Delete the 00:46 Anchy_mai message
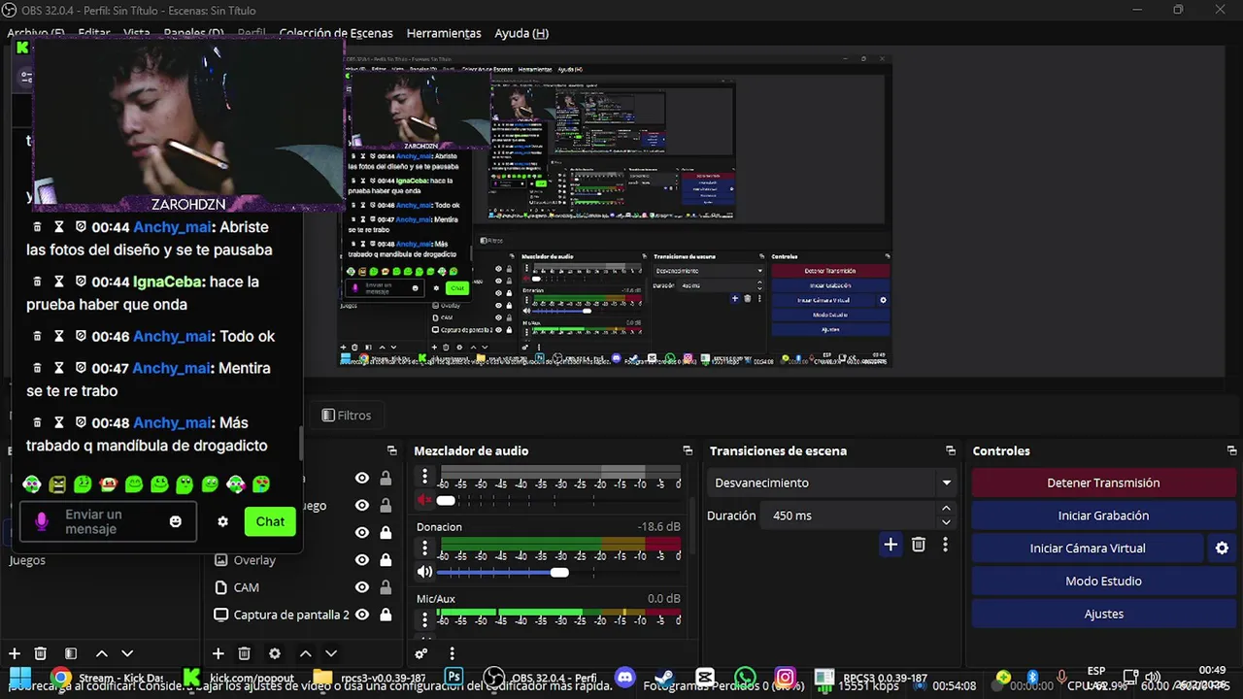 pyautogui.click(x=38, y=336)
